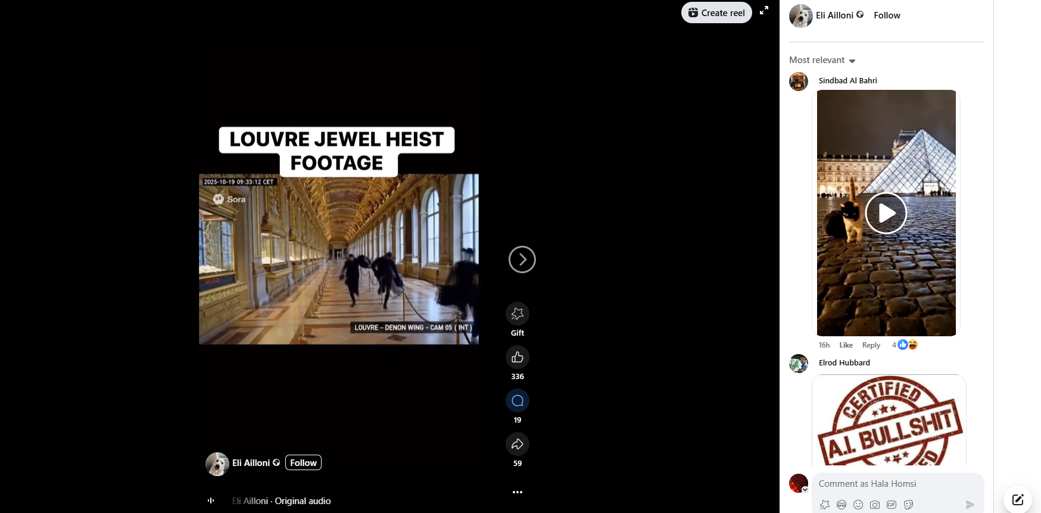Image resolution: width=1041 pixels, height=513 pixels.
Task: Click the Gift star icon beside the reel
Action: click(x=517, y=314)
